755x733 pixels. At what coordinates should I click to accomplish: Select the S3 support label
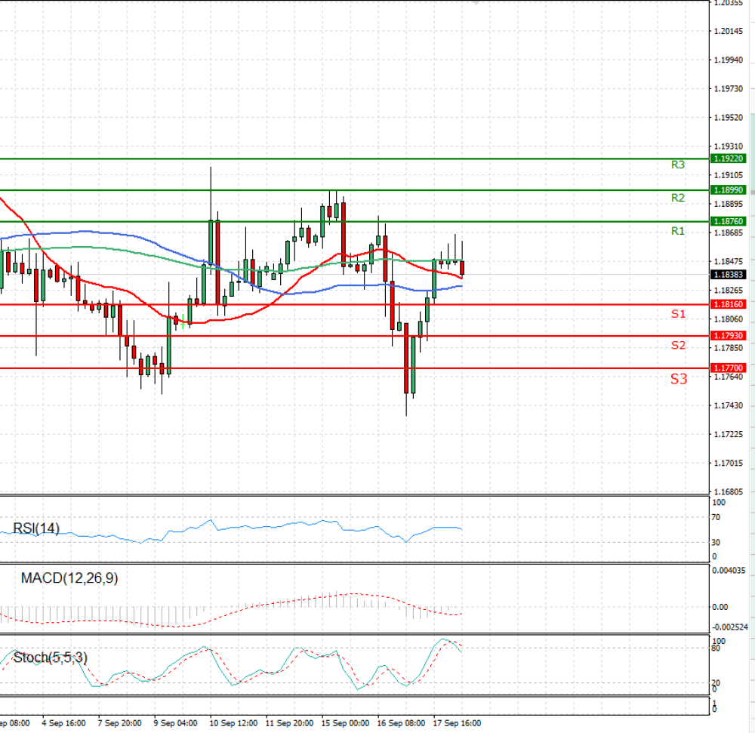[679, 379]
